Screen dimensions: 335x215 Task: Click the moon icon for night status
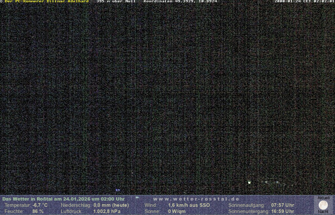(323, 205)
